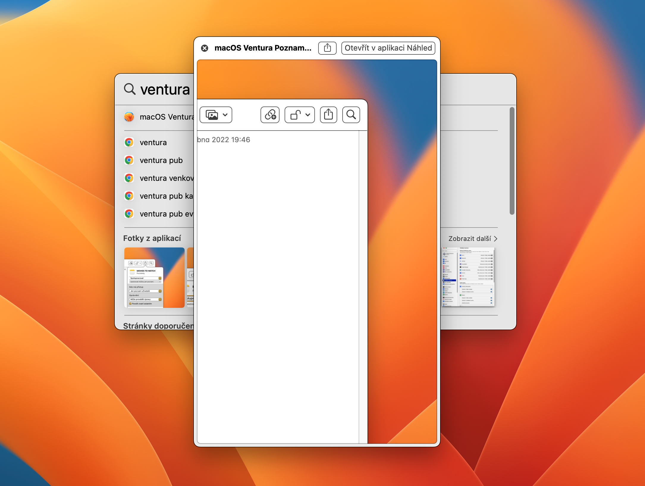Screen dimensions: 645x486
Task: Click the add link collaboration icon
Action: click(270, 115)
